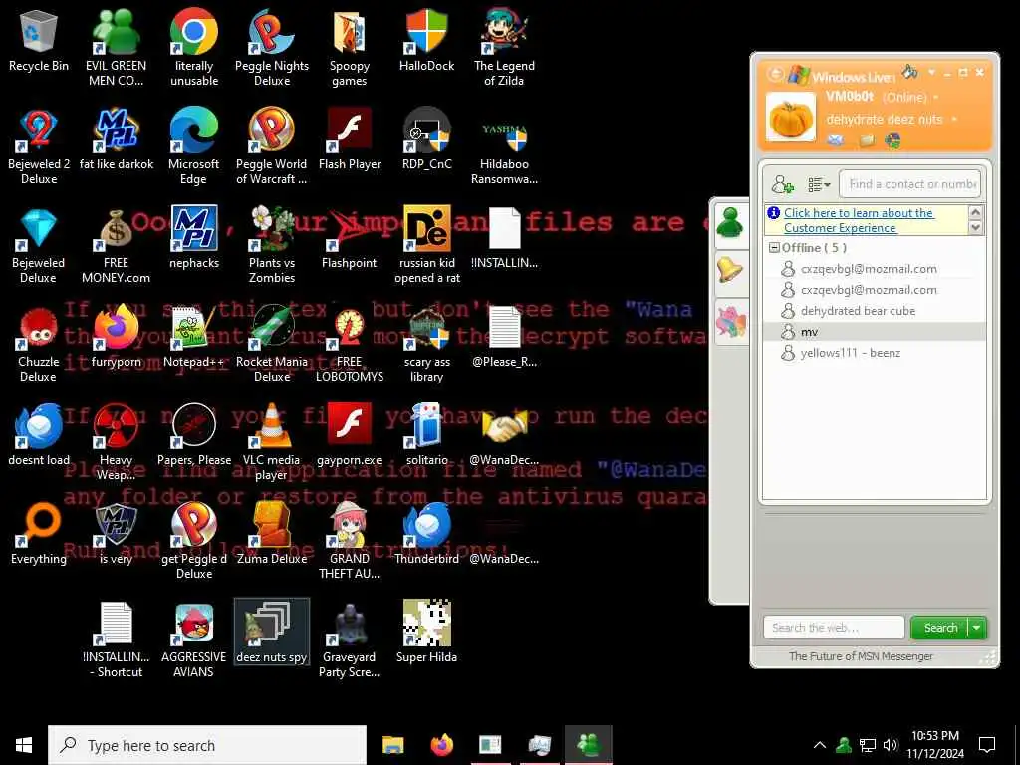Click the MSN Today globe icon in Messenger
Image resolution: width=1020 pixels, height=765 pixels.
pos(893,139)
